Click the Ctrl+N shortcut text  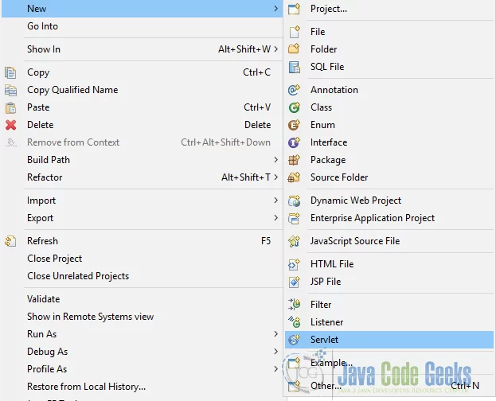(x=465, y=386)
